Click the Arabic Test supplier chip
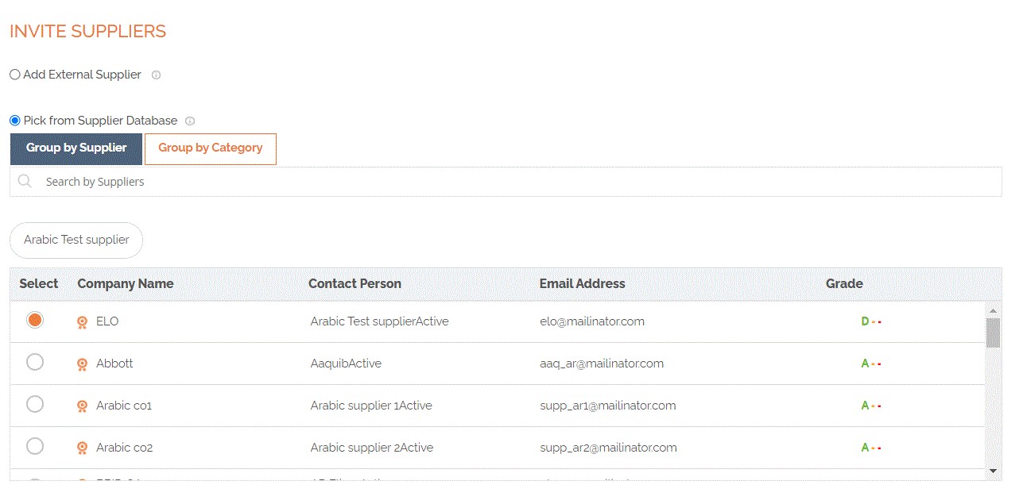Viewport: 1019px width, 504px height. tap(76, 240)
